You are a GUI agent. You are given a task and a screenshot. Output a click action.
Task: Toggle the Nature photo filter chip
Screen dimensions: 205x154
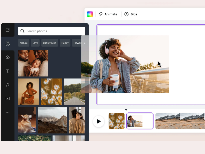point(24,43)
